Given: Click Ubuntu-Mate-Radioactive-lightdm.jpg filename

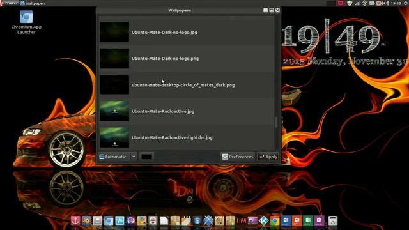Looking at the screenshot, I should [172, 138].
